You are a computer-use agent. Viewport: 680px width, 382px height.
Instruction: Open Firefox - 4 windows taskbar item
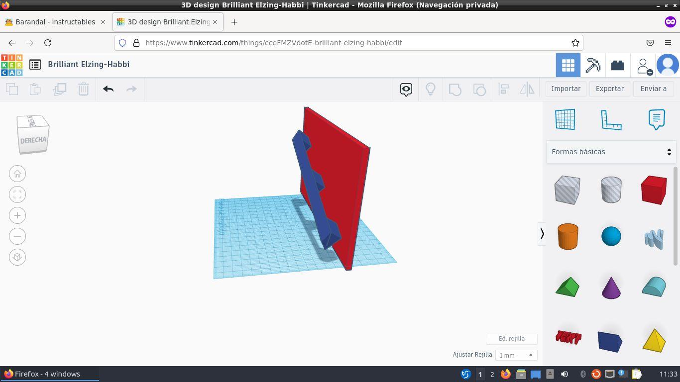[x=50, y=374]
